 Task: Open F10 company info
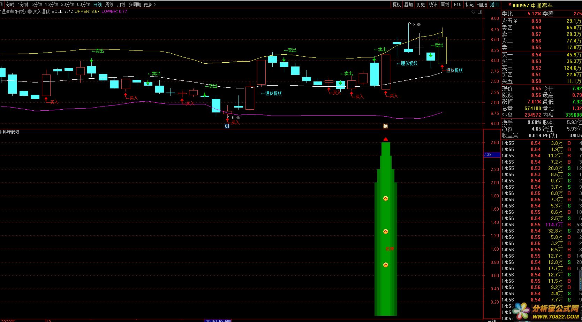coord(458,5)
